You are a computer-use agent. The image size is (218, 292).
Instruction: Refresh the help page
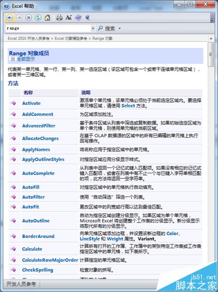(x=38, y=18)
